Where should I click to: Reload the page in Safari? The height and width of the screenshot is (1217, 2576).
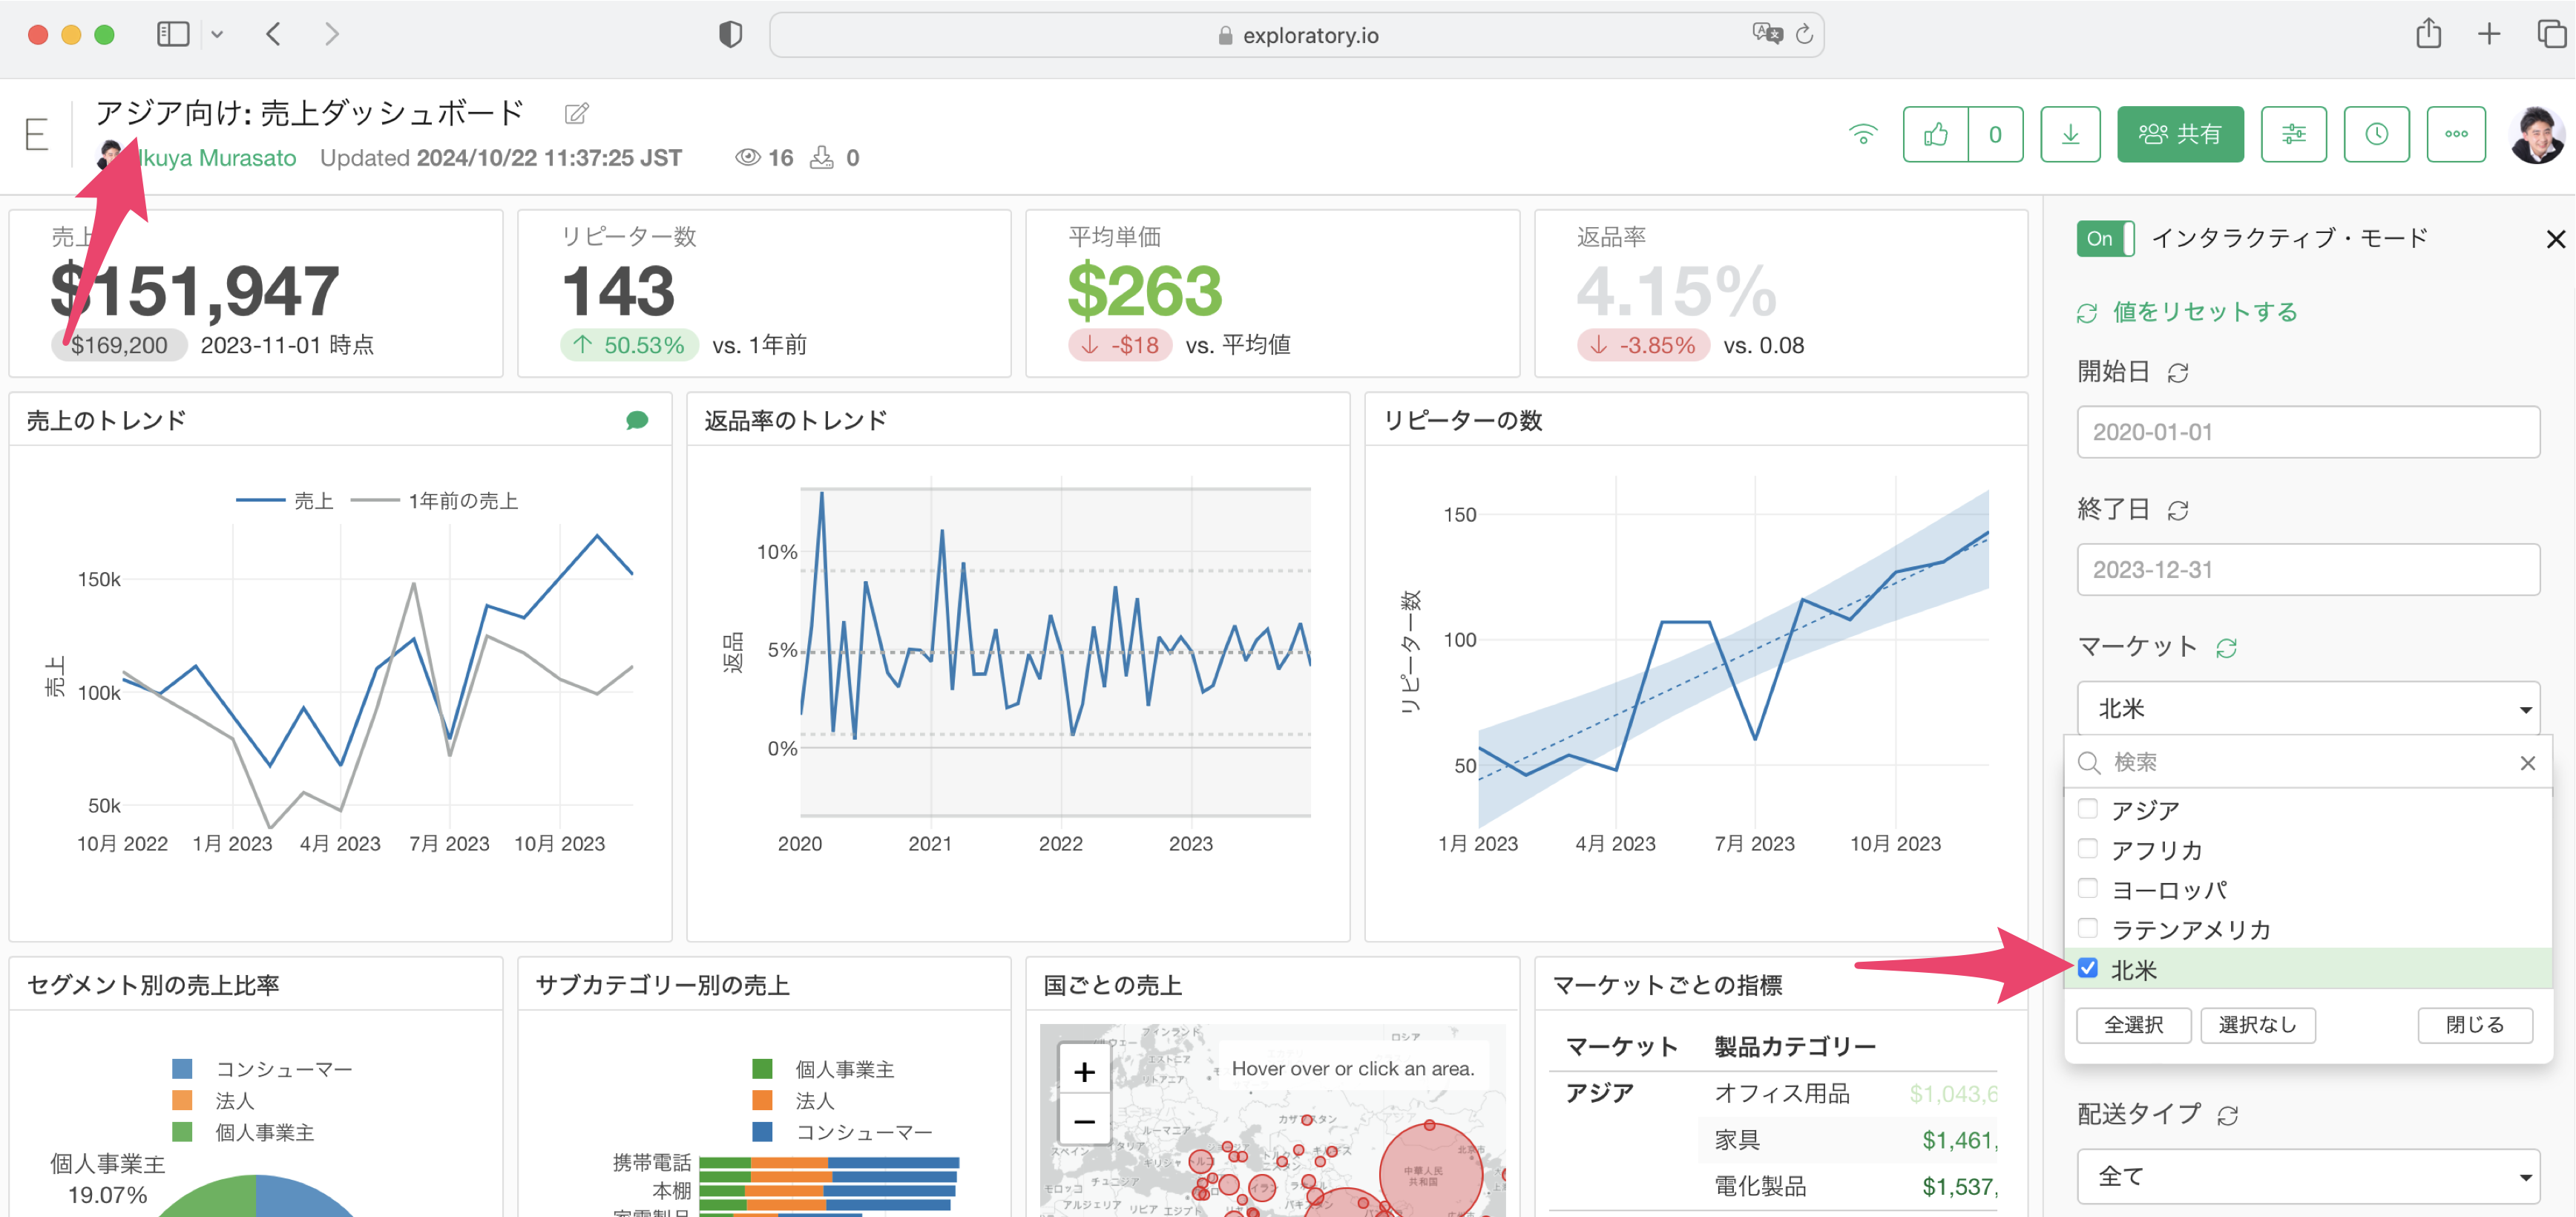[x=1804, y=34]
